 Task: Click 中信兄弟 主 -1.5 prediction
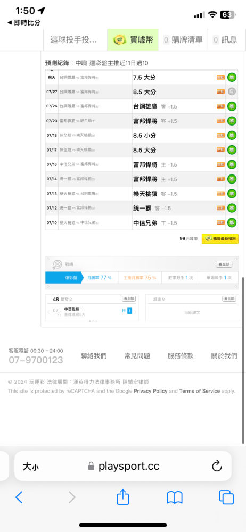(x=155, y=222)
